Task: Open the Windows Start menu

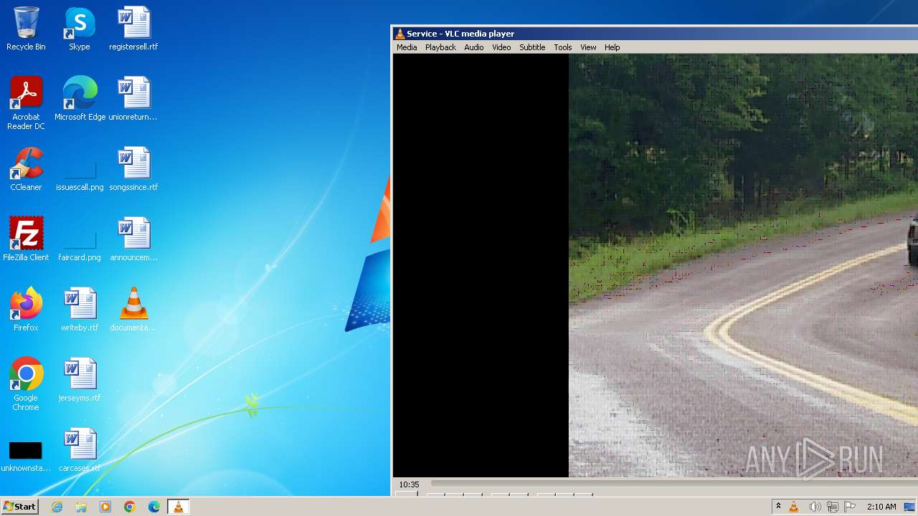Action: click(x=19, y=507)
